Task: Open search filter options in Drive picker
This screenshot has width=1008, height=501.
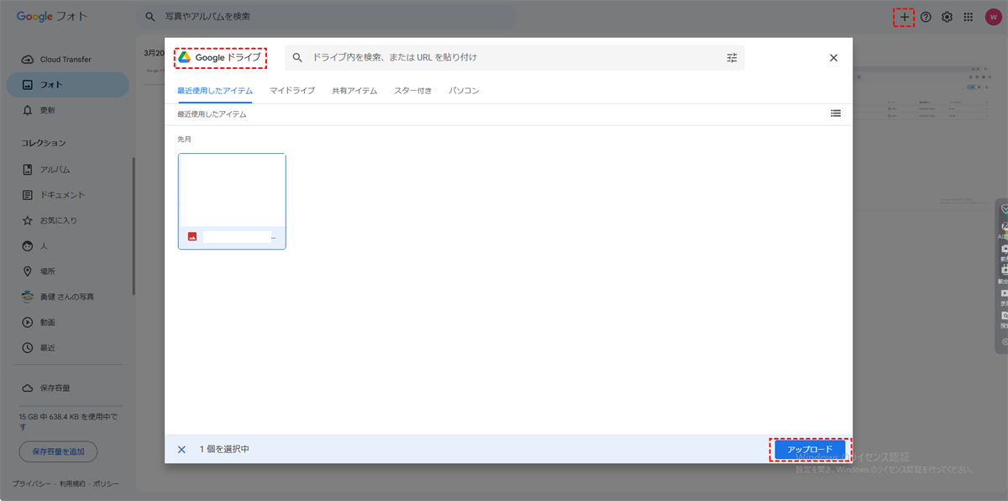Action: 732,58
